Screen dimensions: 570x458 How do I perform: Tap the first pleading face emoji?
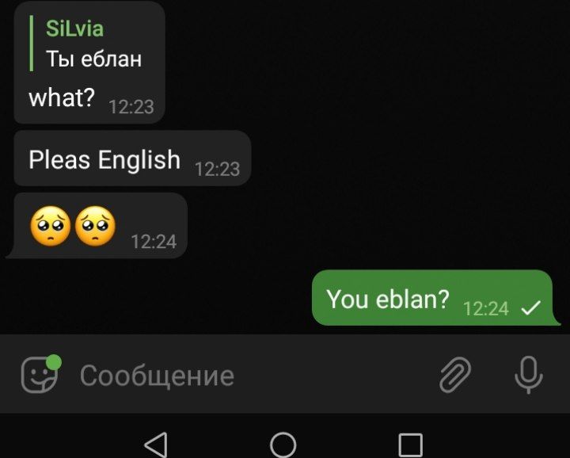click(51, 227)
